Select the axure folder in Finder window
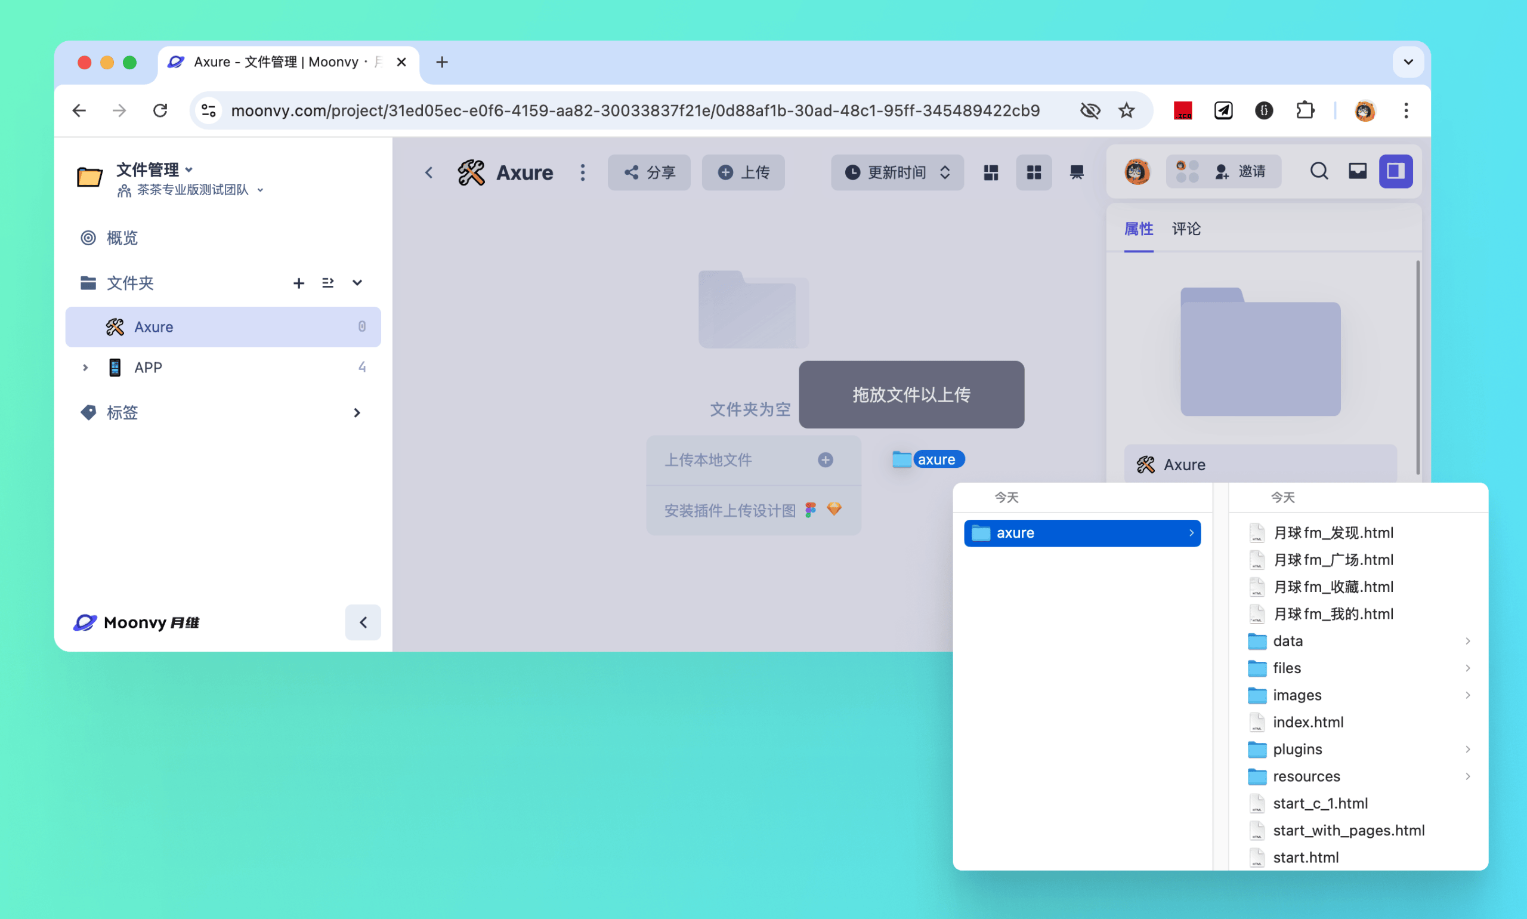 pyautogui.click(x=1082, y=533)
